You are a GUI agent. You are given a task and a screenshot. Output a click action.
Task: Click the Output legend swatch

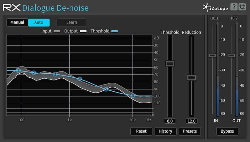[83, 31]
